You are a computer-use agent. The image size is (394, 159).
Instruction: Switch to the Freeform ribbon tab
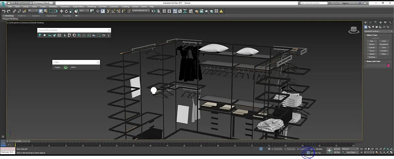click(x=22, y=16)
